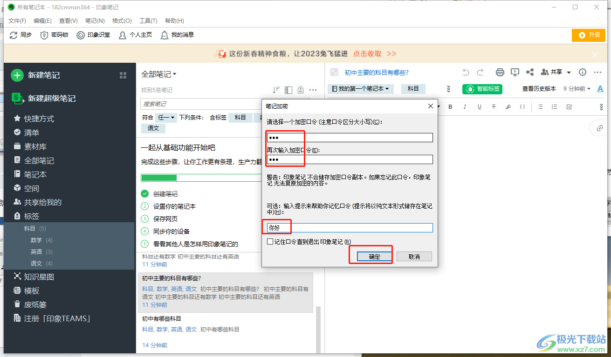Viewport: 611px width, 357px height.
Task: Click the password hint field containing 你好
Action: coord(350,228)
